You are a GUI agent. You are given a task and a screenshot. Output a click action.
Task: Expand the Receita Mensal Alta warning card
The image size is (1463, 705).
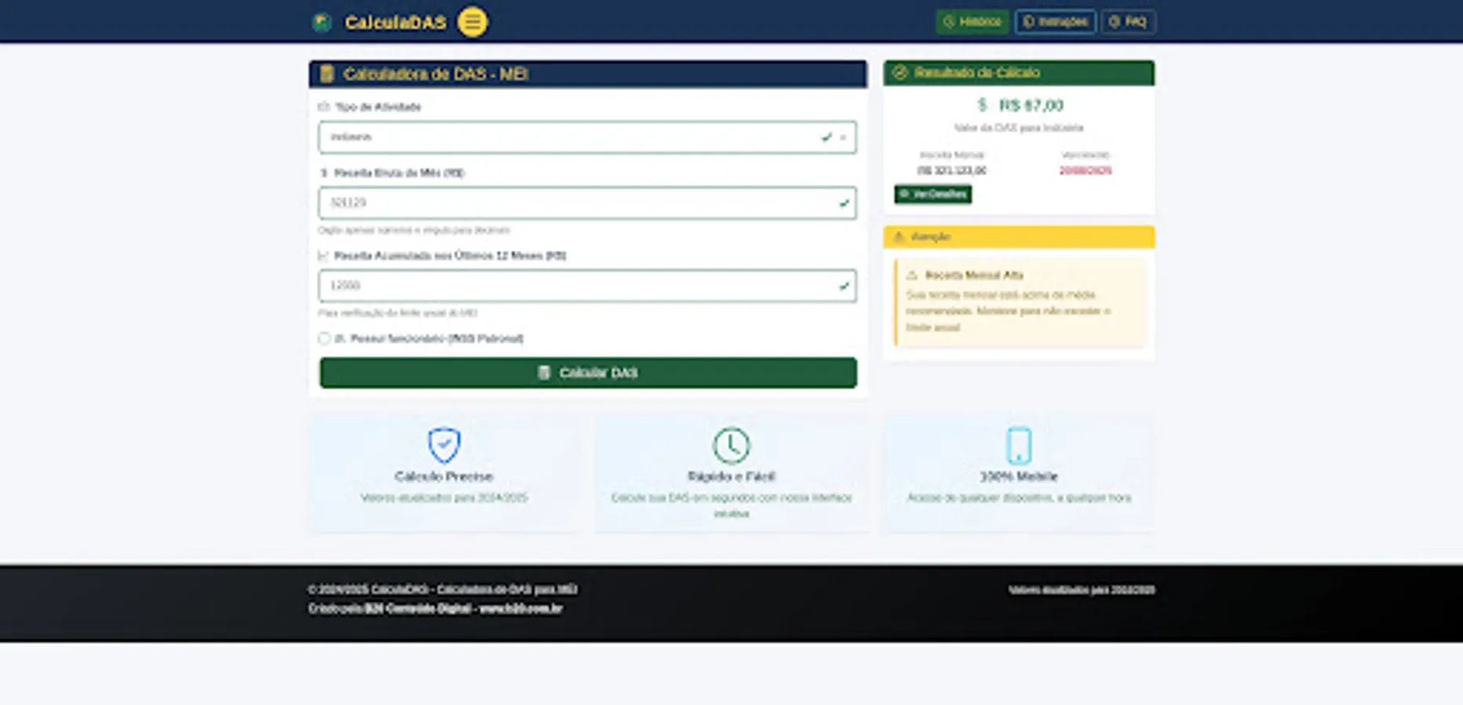1019,302
